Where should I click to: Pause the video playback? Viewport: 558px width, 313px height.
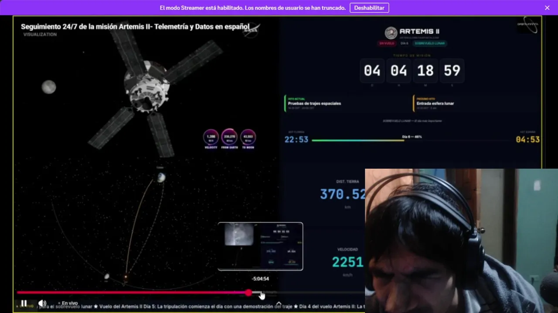click(x=24, y=303)
